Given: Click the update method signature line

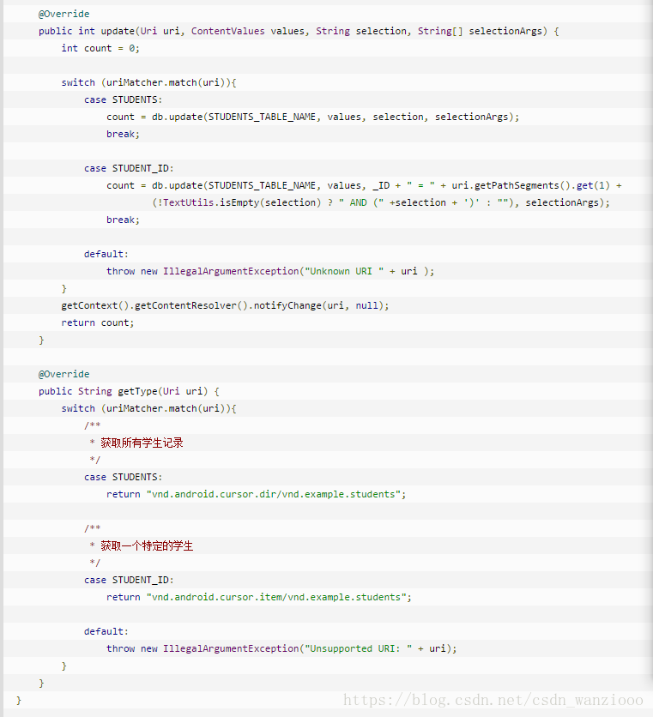Looking at the screenshot, I should (299, 31).
